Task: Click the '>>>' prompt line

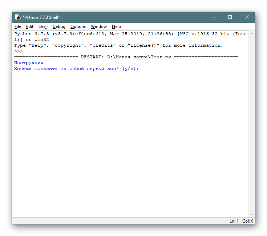Action: (19, 51)
